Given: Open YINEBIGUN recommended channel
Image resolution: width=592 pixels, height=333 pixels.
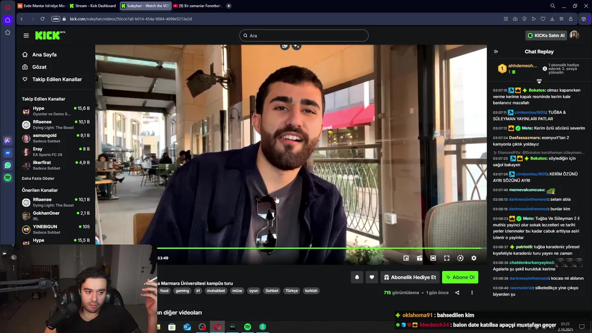Looking at the screenshot, I should point(56,229).
